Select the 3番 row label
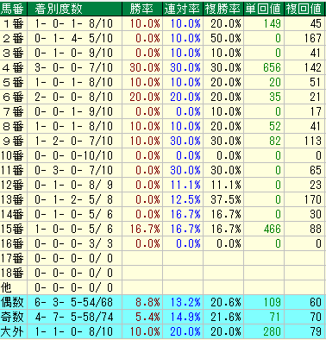Image resolution: width=326 pixels, height=340 pixels. (13, 53)
